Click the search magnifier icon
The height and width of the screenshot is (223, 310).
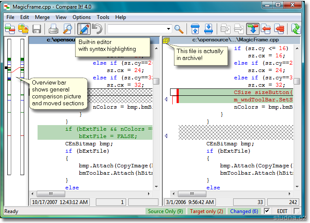coord(179,29)
